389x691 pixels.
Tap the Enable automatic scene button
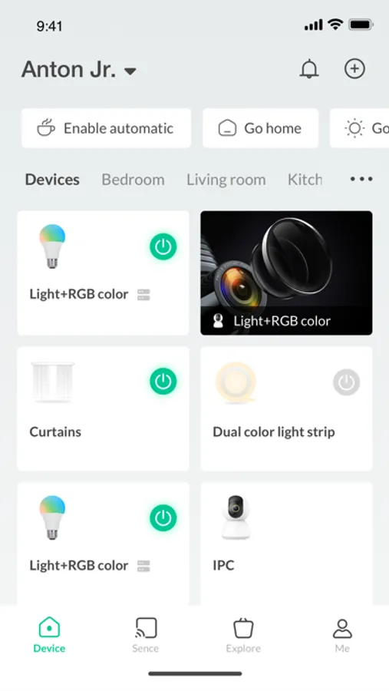106,128
